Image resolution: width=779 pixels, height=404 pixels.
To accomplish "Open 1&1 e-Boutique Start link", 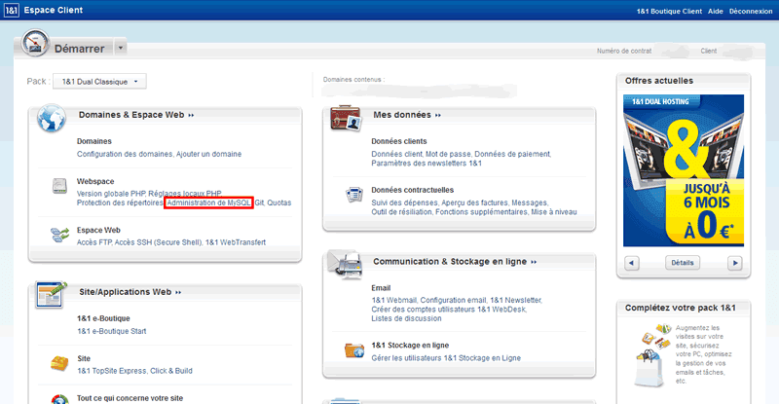I will click(112, 331).
